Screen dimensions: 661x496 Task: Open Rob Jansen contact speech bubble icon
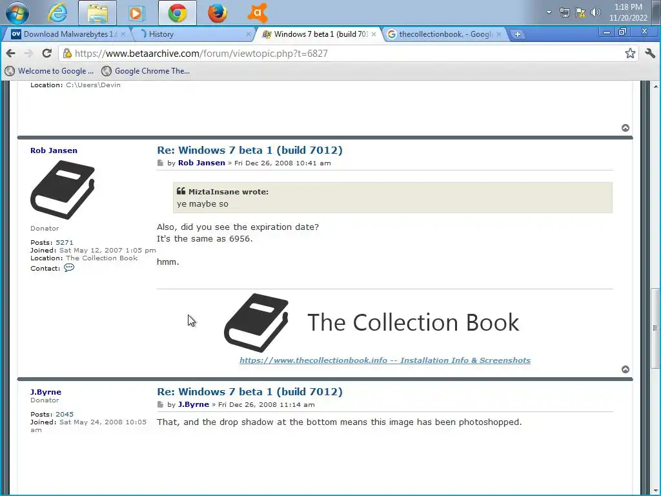(69, 268)
